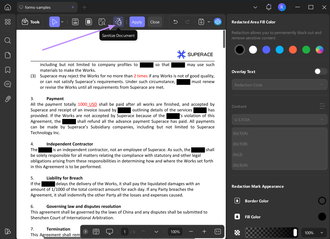Pick white redacted area fill color
Screen dimensions: 330x239
coord(253,49)
